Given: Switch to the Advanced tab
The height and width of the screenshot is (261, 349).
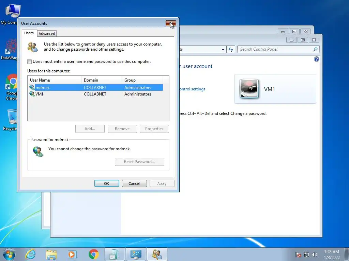Looking at the screenshot, I should (47, 34).
